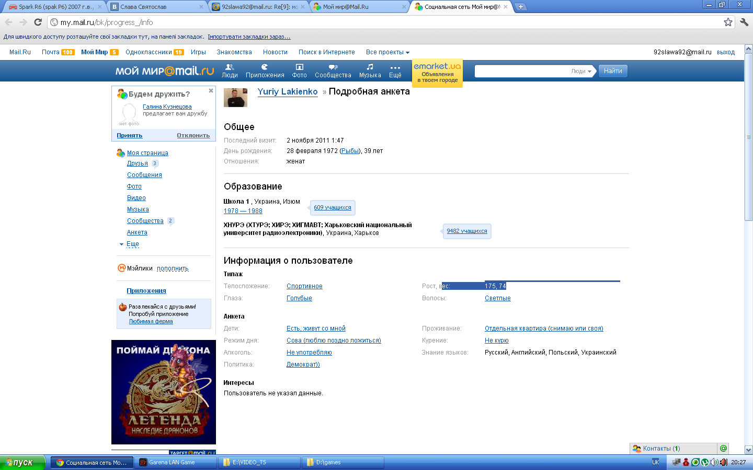Click the Найти search button
This screenshot has height=470, width=753.
pos(613,71)
